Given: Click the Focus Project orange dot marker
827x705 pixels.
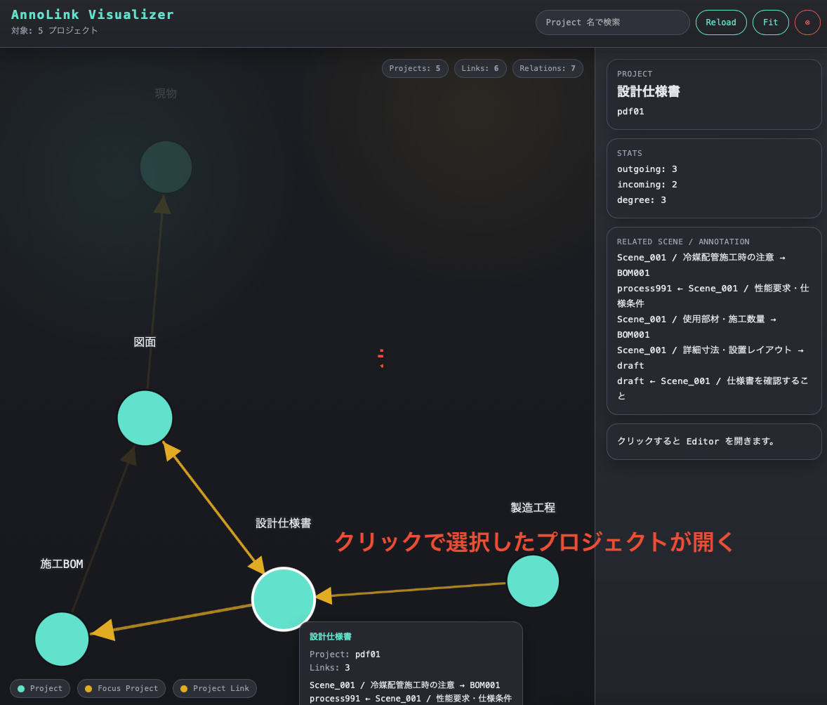Looking at the screenshot, I should coord(88,688).
